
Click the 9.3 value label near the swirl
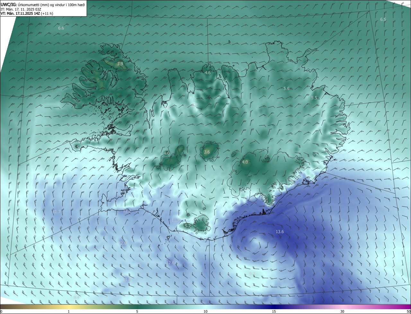point(252,274)
